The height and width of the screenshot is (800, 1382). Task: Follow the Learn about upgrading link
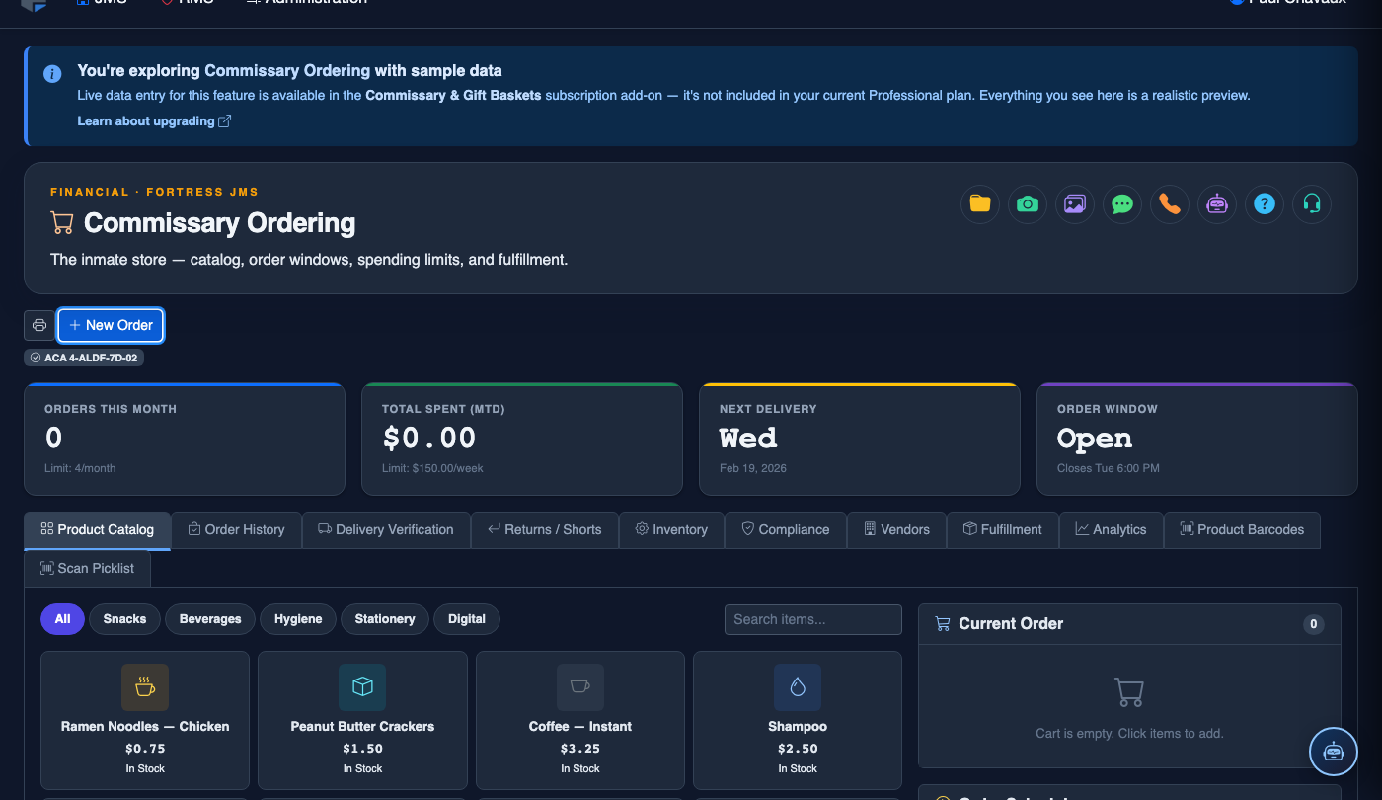click(154, 121)
